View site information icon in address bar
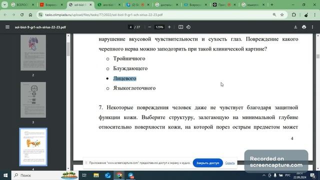320x180 pixels. pyautogui.click(x=40, y=15)
